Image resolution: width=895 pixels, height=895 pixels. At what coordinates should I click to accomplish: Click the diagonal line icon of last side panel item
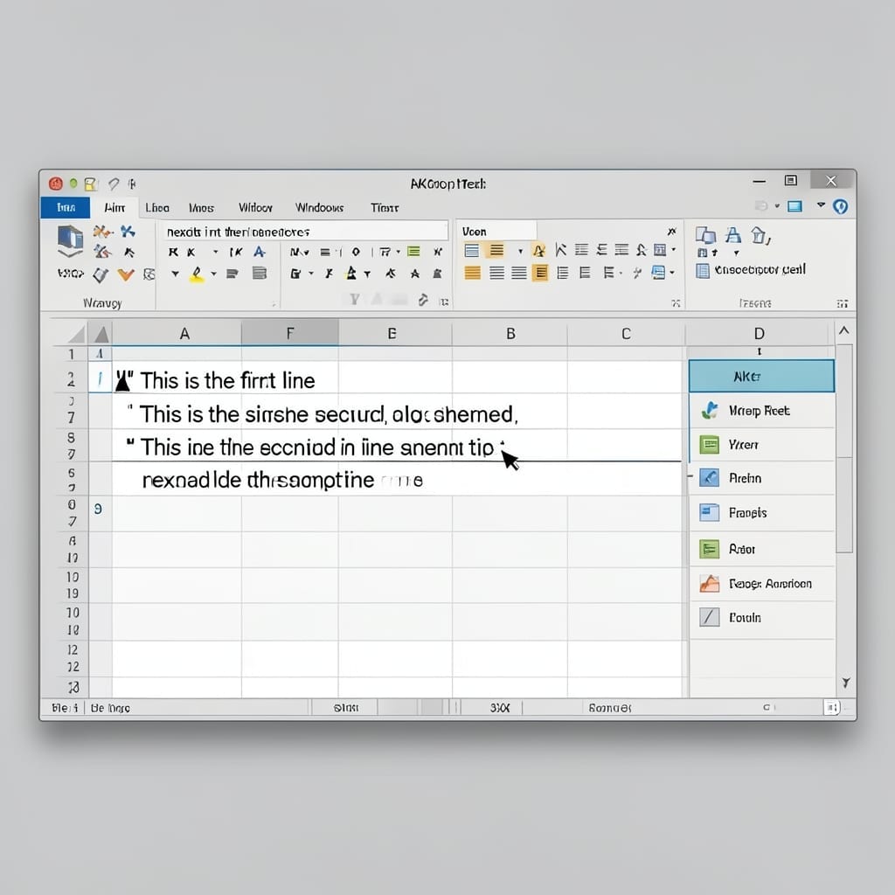710,617
